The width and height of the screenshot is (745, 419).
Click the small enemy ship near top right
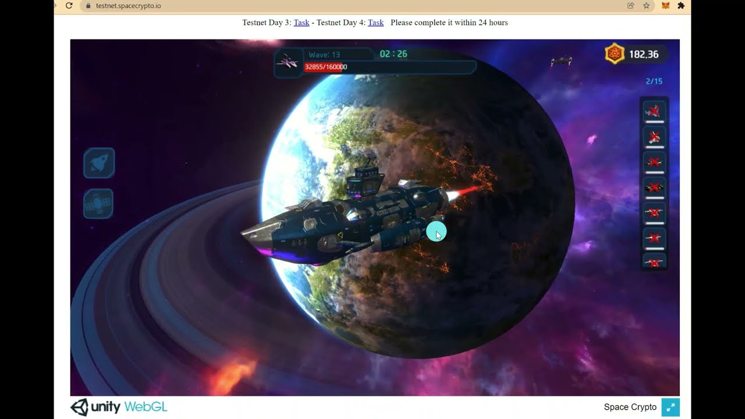561,61
